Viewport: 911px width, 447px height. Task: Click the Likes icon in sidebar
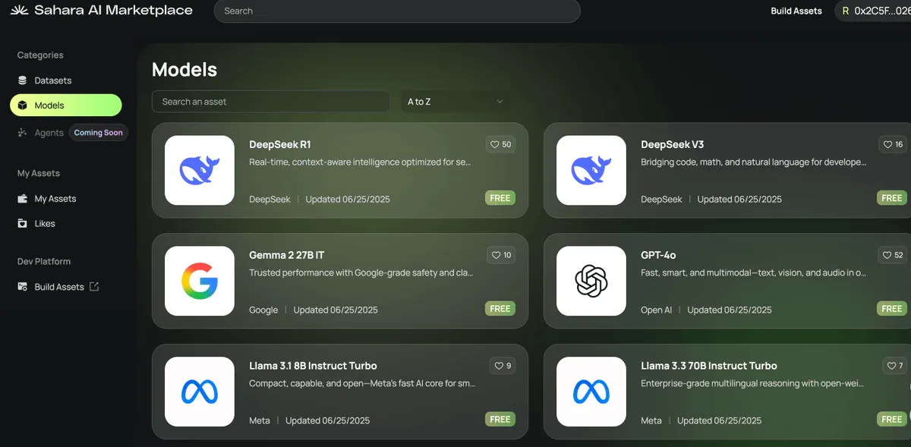click(23, 224)
